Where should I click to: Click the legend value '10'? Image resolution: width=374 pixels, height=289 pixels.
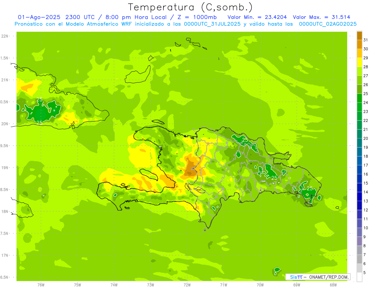366,228
